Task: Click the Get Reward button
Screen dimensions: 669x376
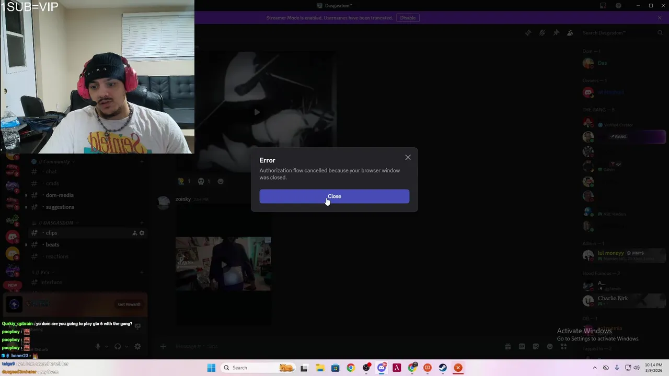Action: point(129,304)
